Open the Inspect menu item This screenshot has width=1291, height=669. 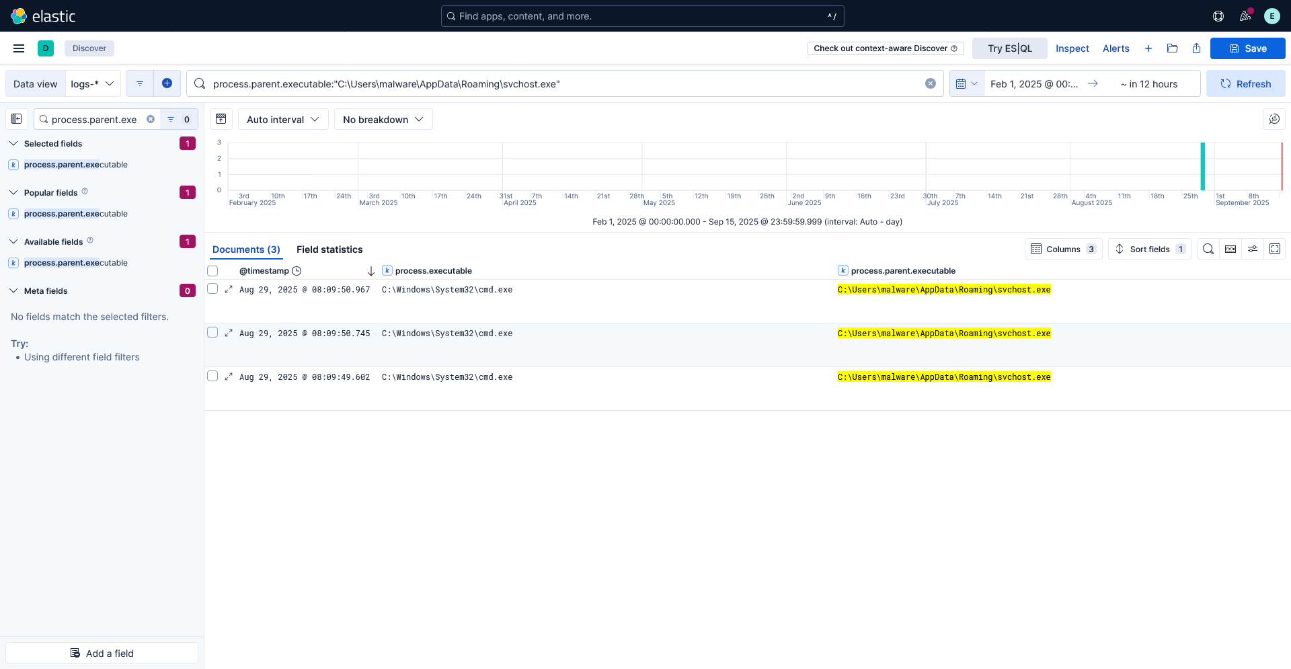[x=1072, y=48]
